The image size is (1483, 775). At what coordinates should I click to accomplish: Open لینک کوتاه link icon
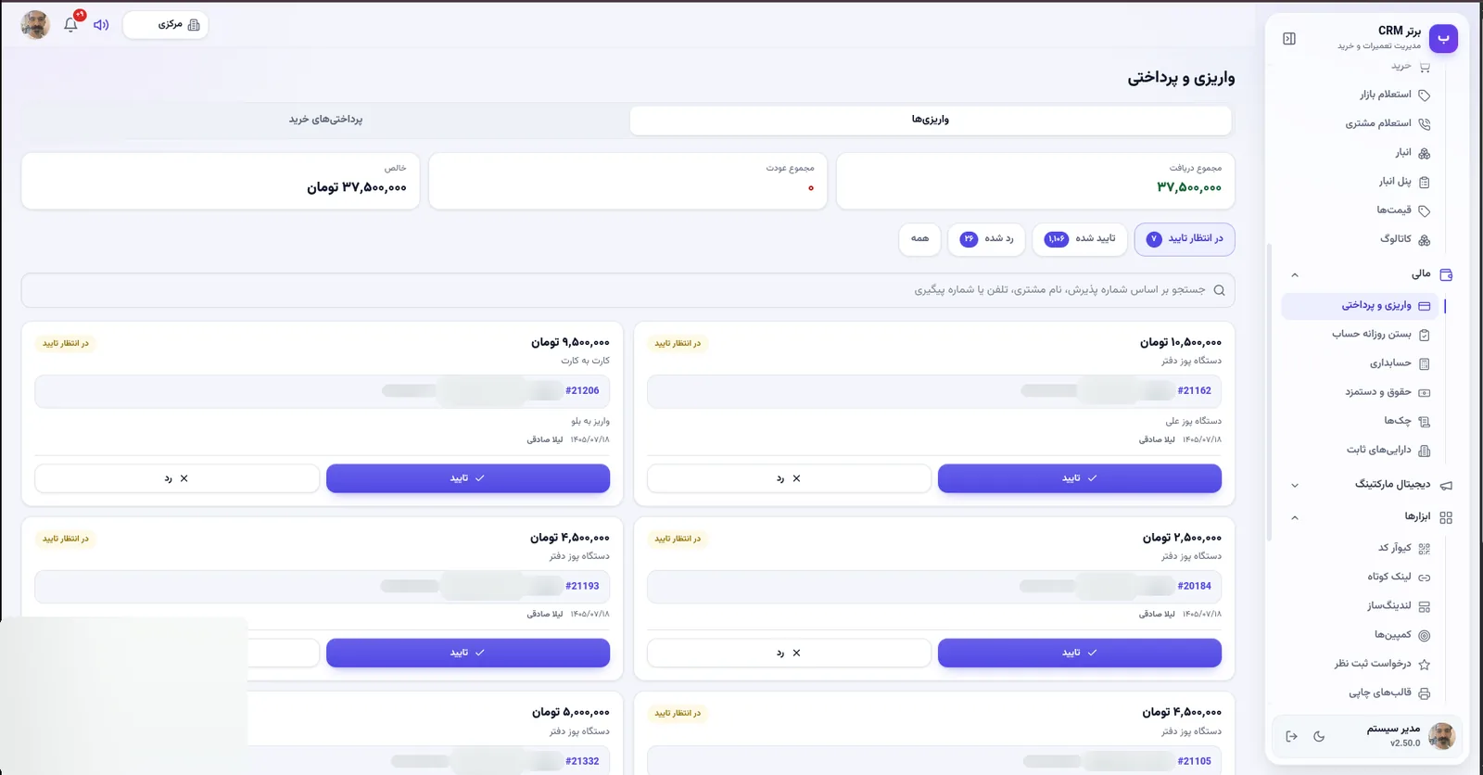[1424, 577]
